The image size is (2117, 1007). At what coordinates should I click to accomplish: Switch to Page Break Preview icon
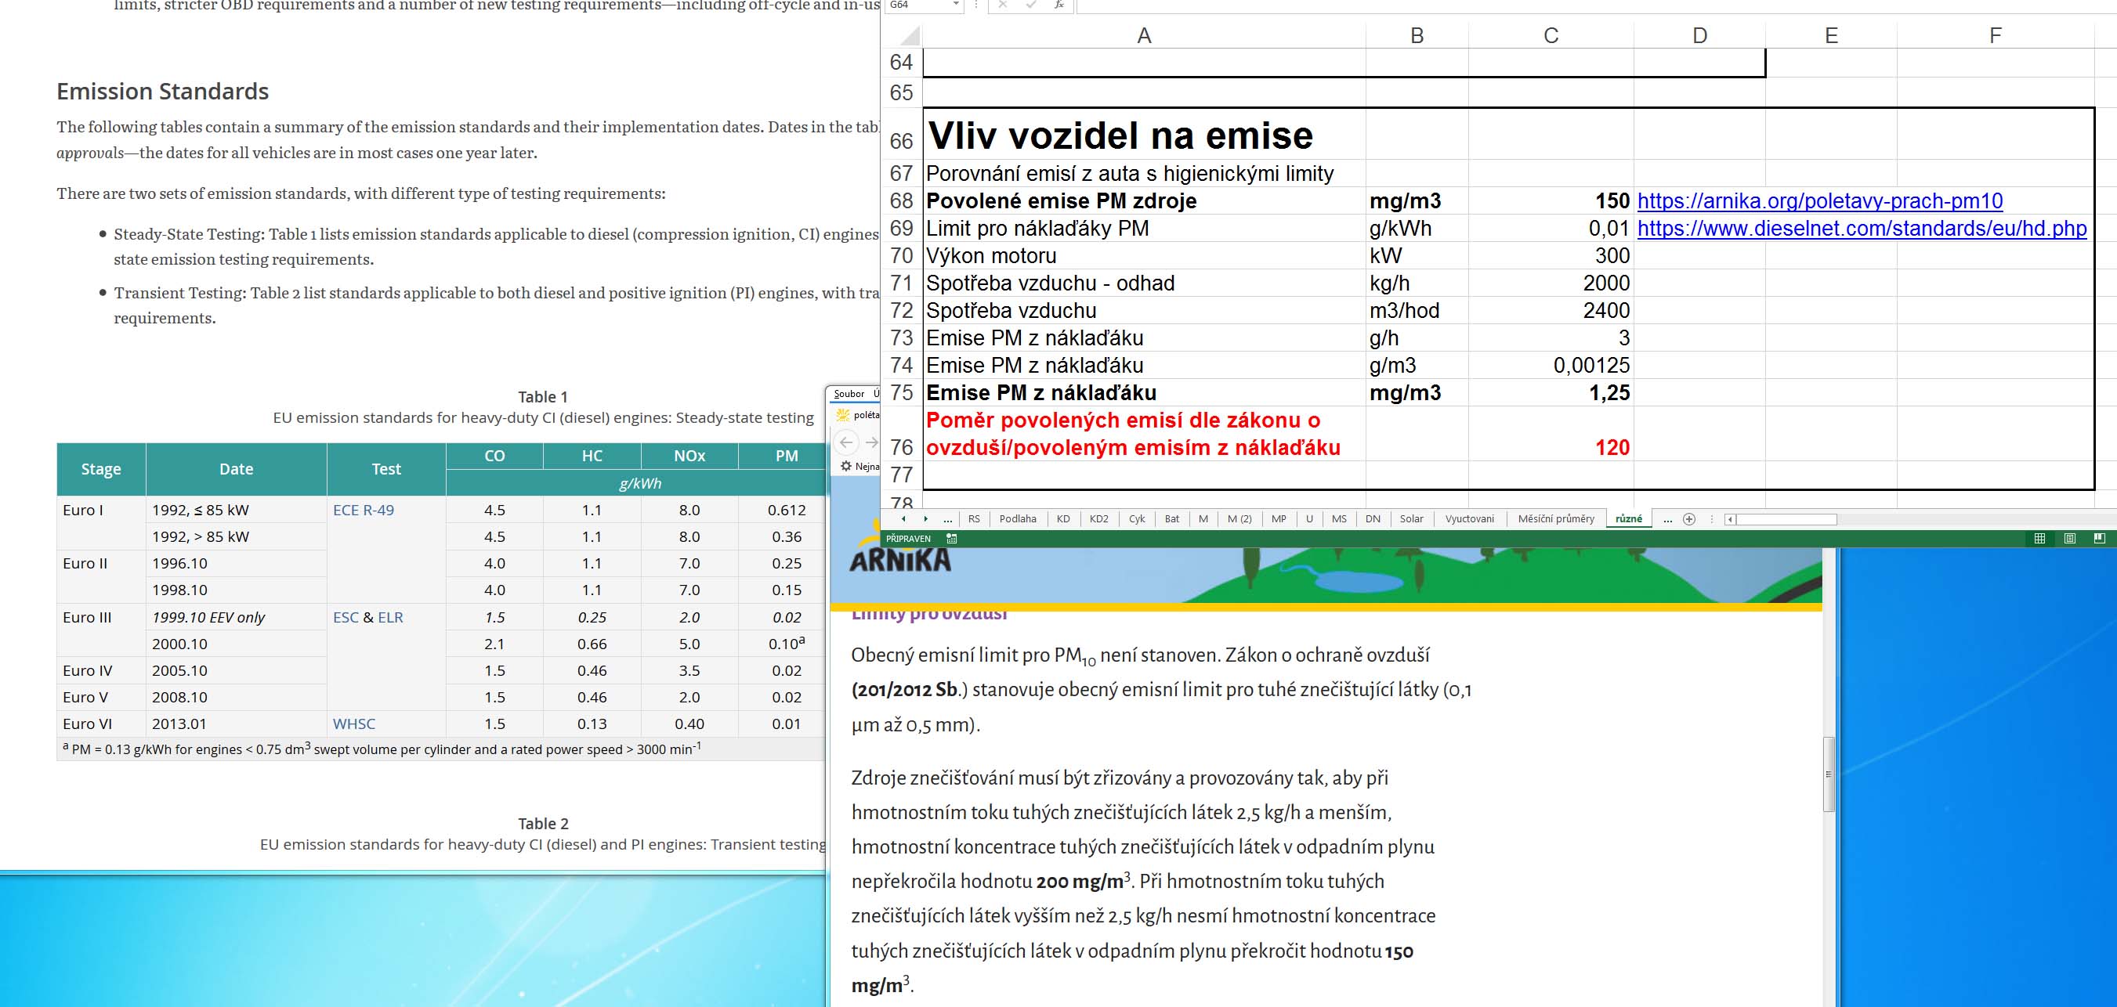point(2099,538)
